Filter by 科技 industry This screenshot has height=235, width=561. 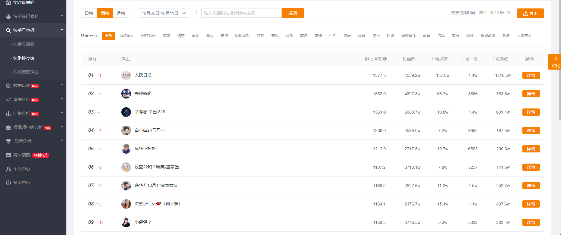coord(470,36)
